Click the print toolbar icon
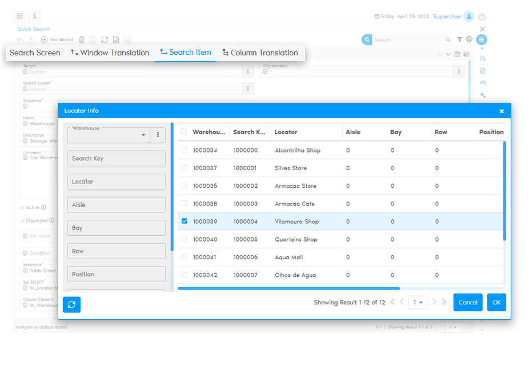The width and height of the screenshot is (529, 366). [127, 39]
